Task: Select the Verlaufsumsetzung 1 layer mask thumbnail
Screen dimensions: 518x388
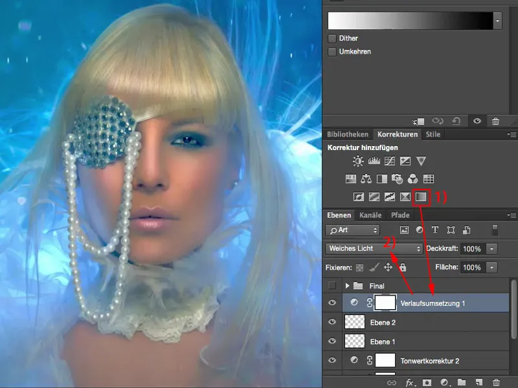Action: point(385,303)
